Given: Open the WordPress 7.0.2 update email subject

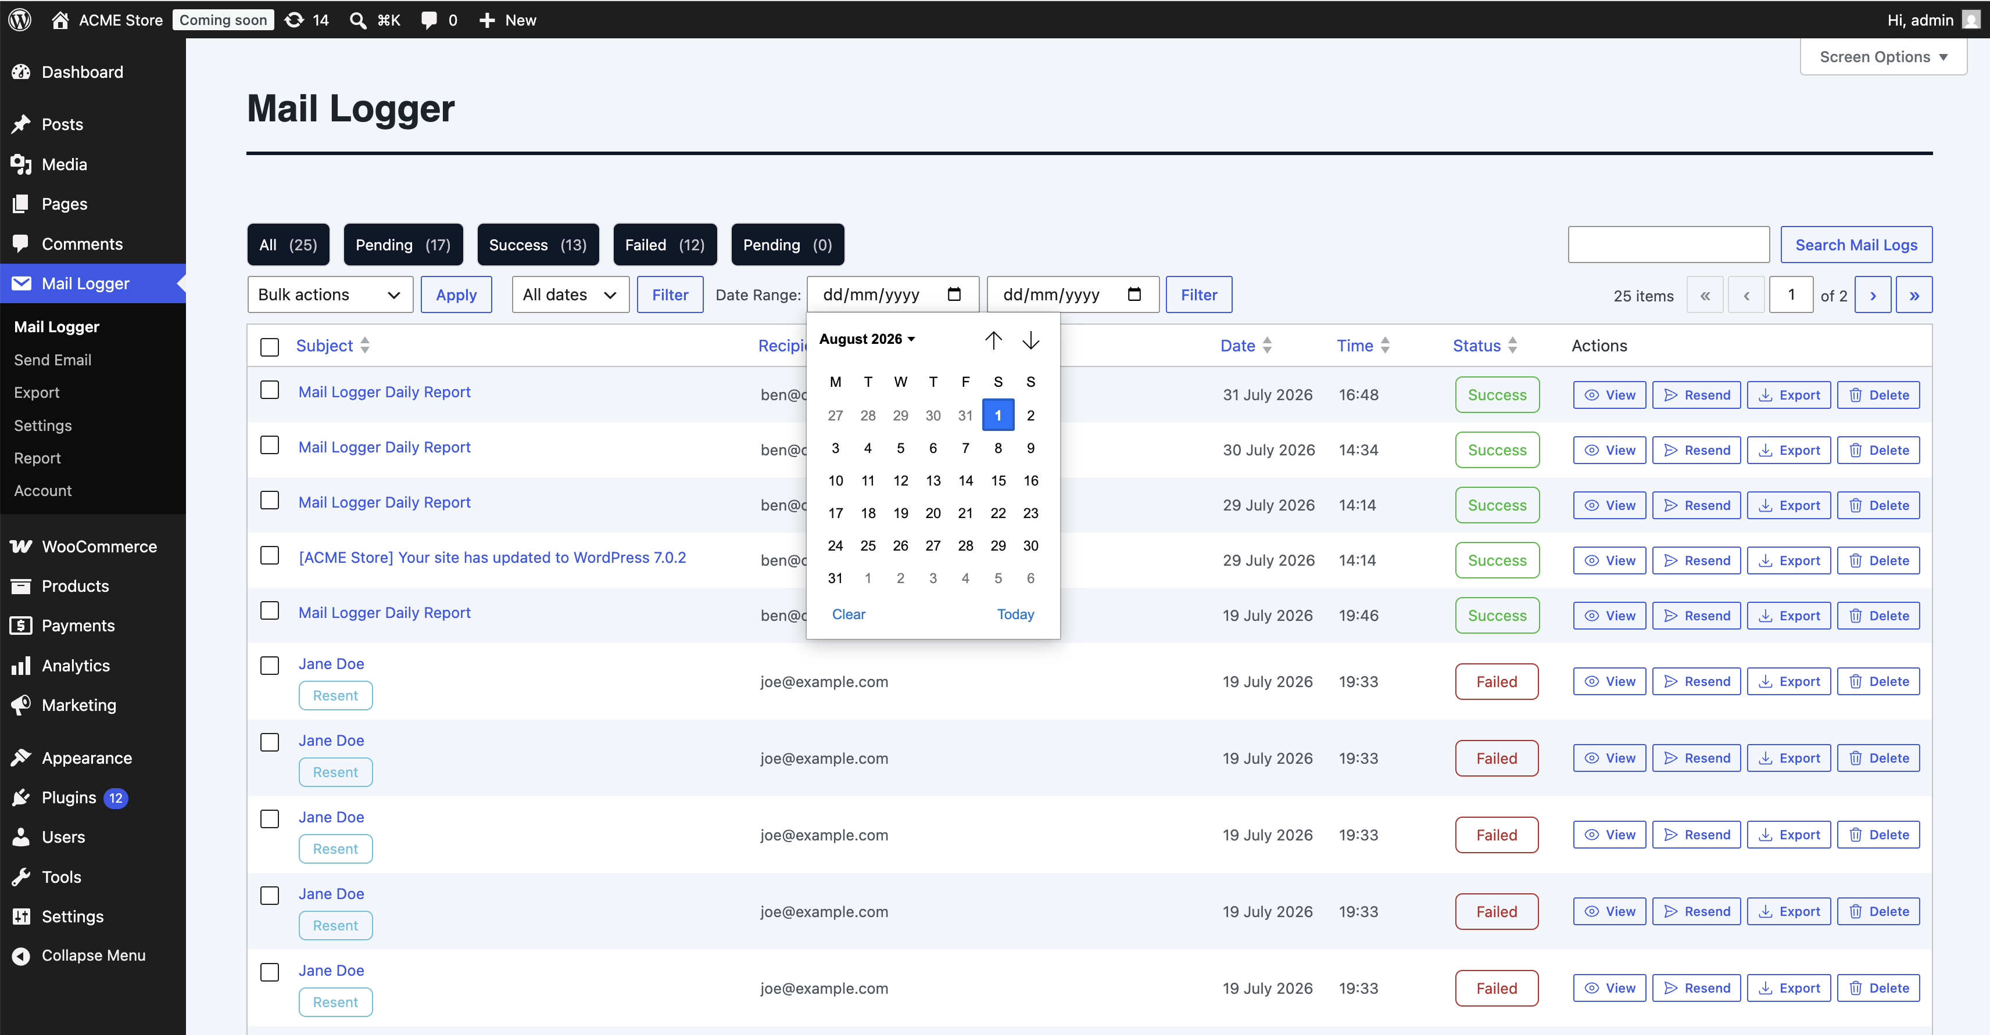Looking at the screenshot, I should (492, 557).
